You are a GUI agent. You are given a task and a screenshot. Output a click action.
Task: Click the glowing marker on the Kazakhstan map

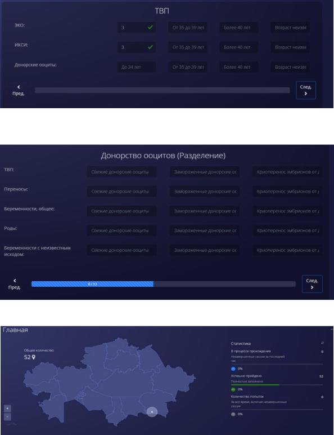(x=152, y=412)
